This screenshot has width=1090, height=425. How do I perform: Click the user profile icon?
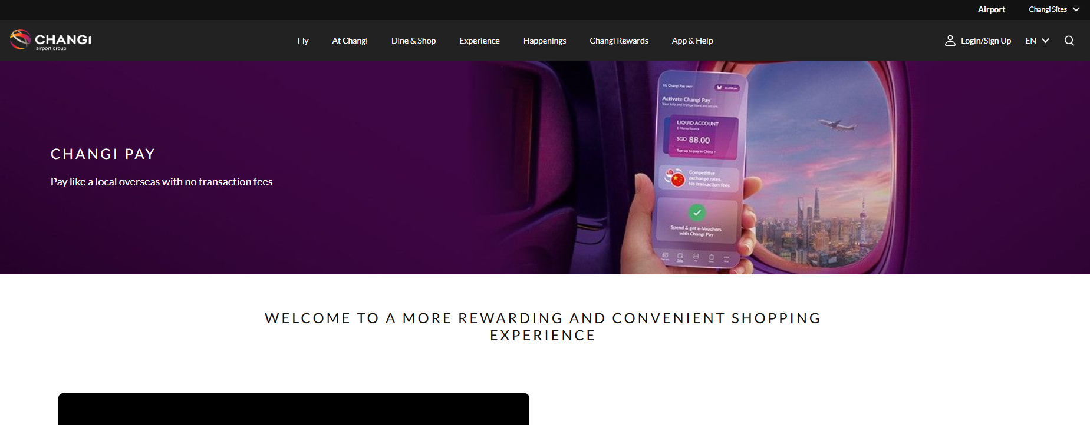(x=950, y=41)
